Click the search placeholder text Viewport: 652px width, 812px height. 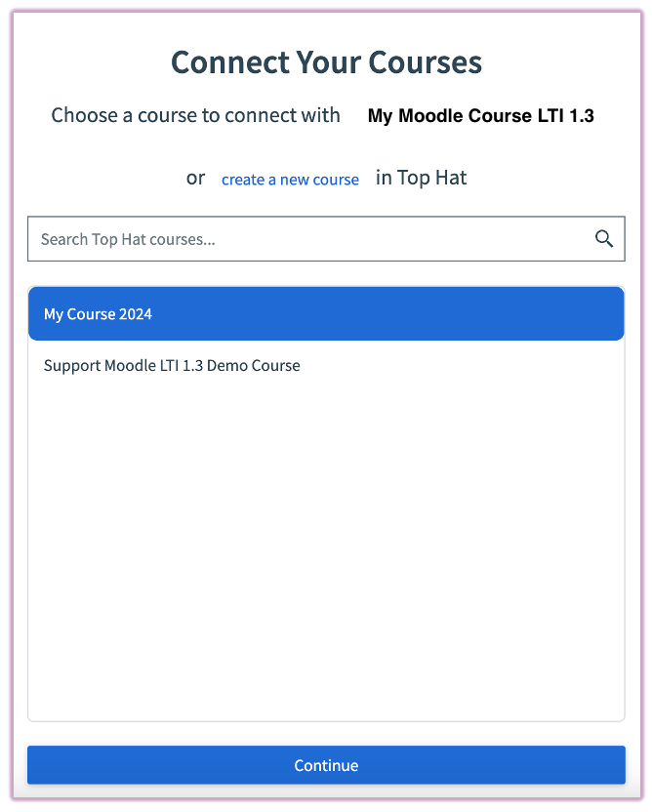[128, 239]
